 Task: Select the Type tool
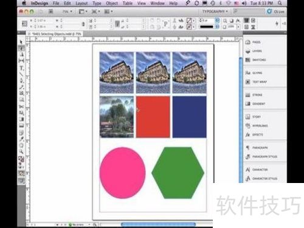click(21, 68)
